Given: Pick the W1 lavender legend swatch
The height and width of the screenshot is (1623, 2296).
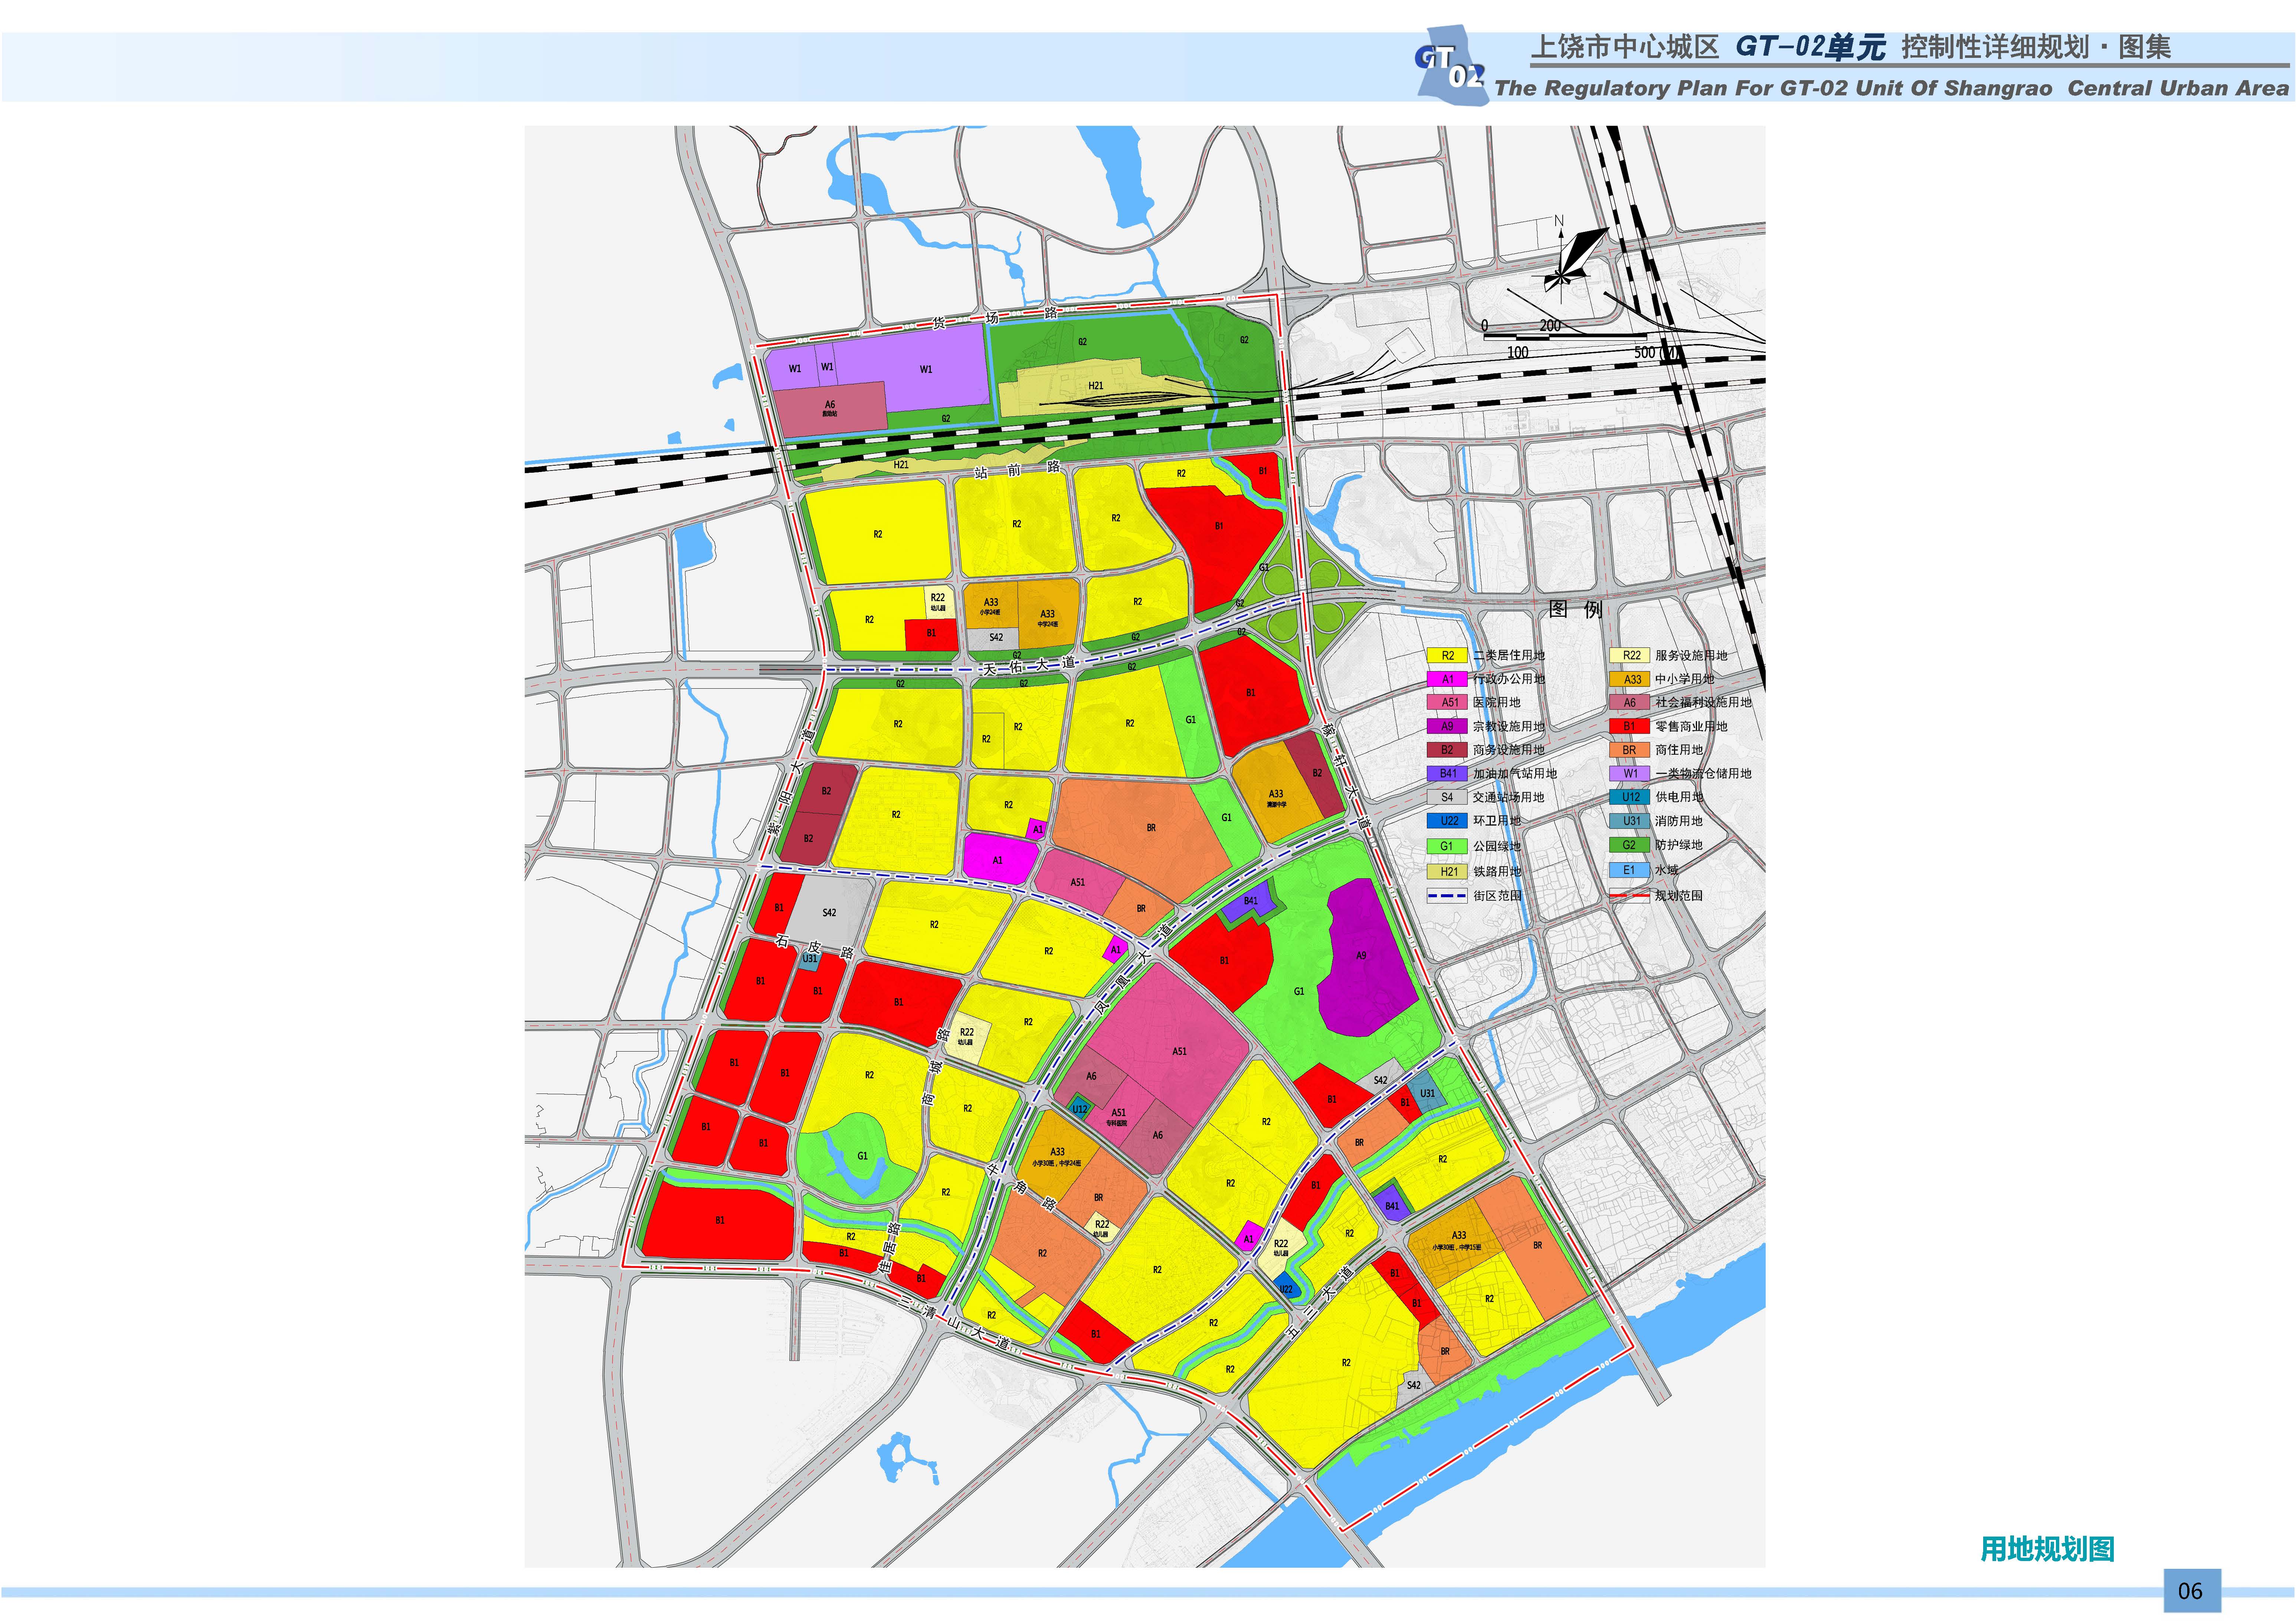Looking at the screenshot, I should [1630, 774].
